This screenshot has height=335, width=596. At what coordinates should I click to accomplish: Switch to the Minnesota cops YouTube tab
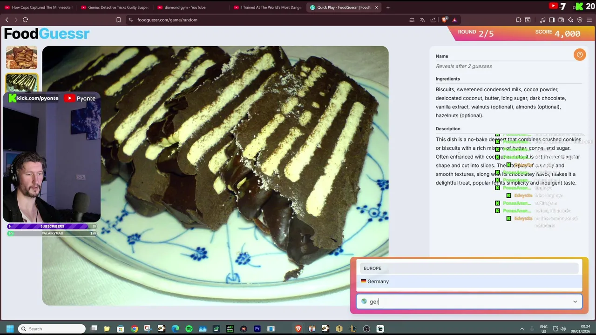click(x=38, y=7)
